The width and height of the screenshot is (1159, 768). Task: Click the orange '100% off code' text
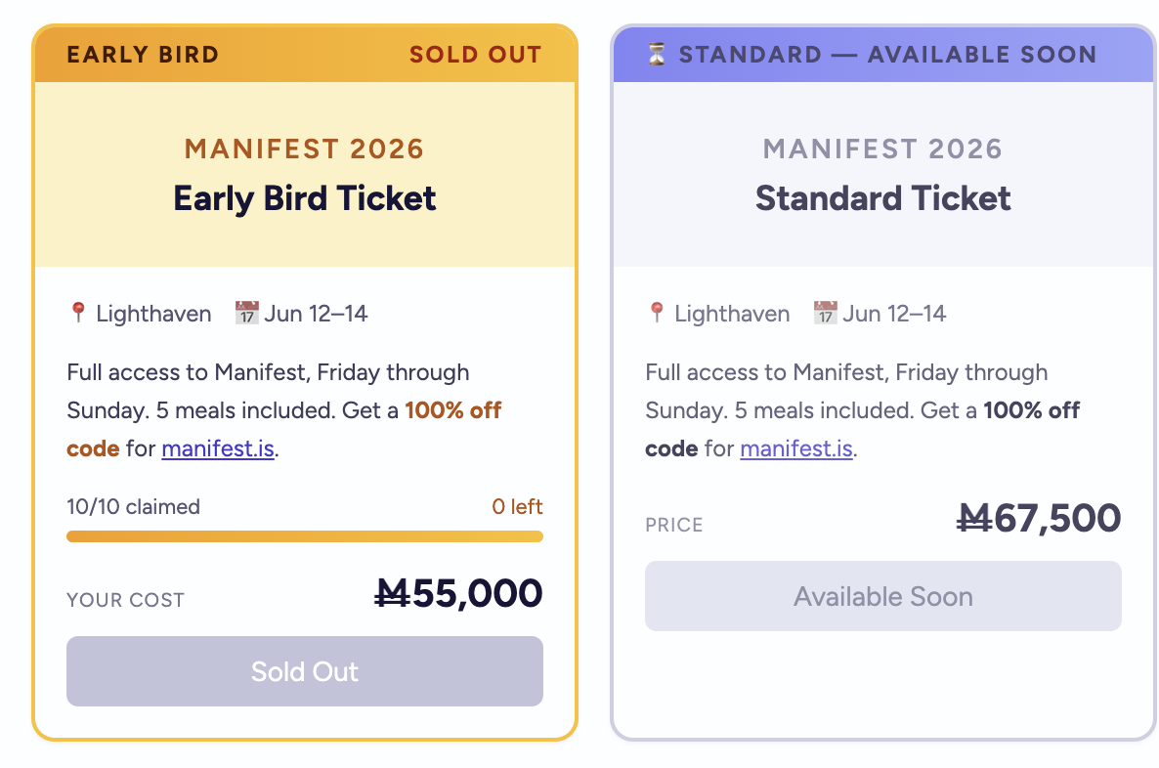coord(452,410)
